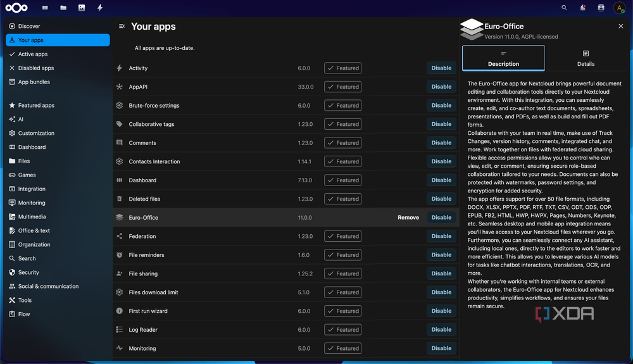Open the Photos icon in top bar
Image resolution: width=633 pixels, height=364 pixels.
tap(82, 8)
